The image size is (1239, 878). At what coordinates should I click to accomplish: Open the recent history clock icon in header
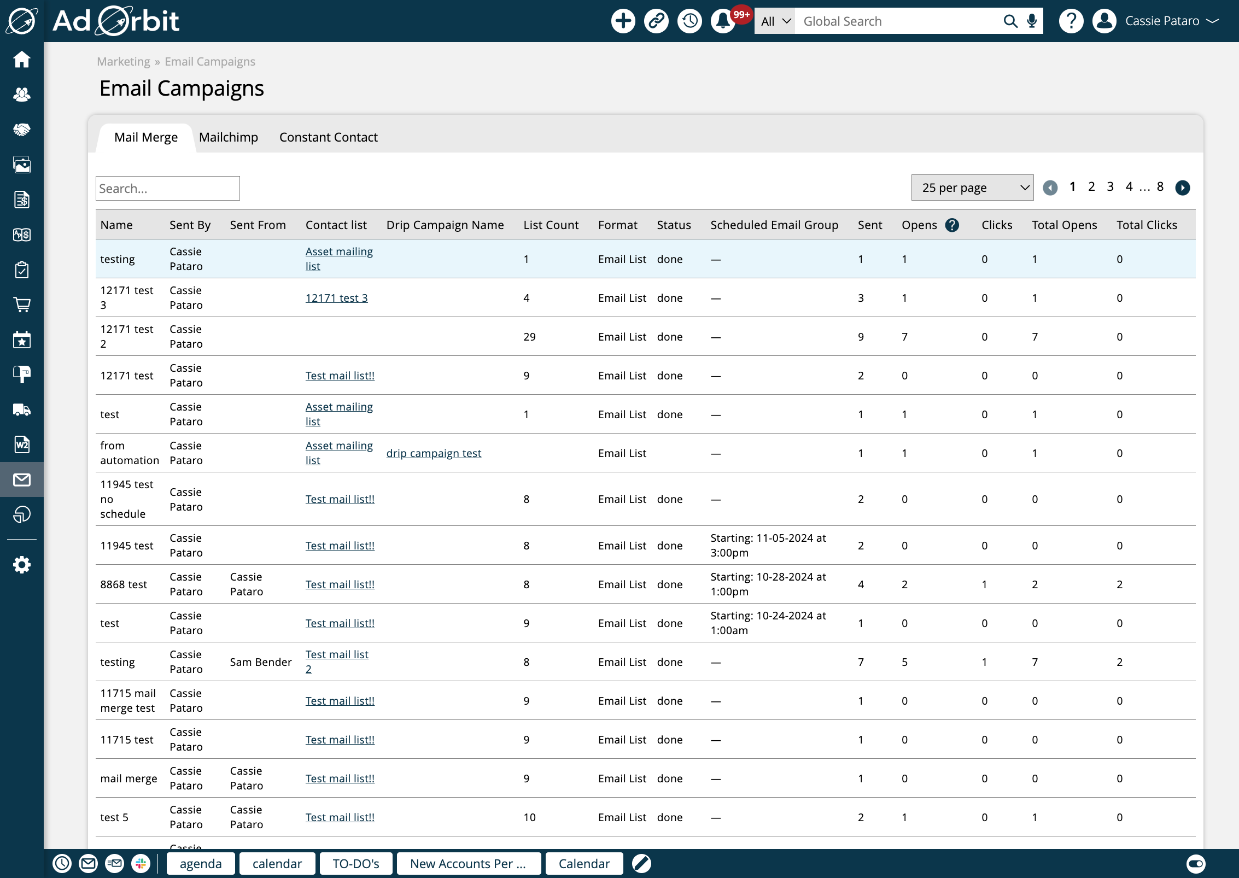(x=689, y=21)
